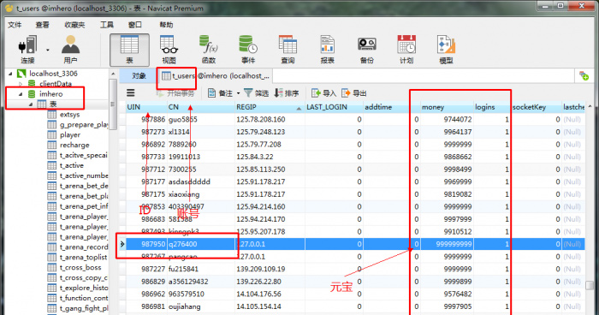Open the Favorites (收藏夹) menu
Image resolution: width=599 pixels, height=315 pixels.
[x=74, y=25]
